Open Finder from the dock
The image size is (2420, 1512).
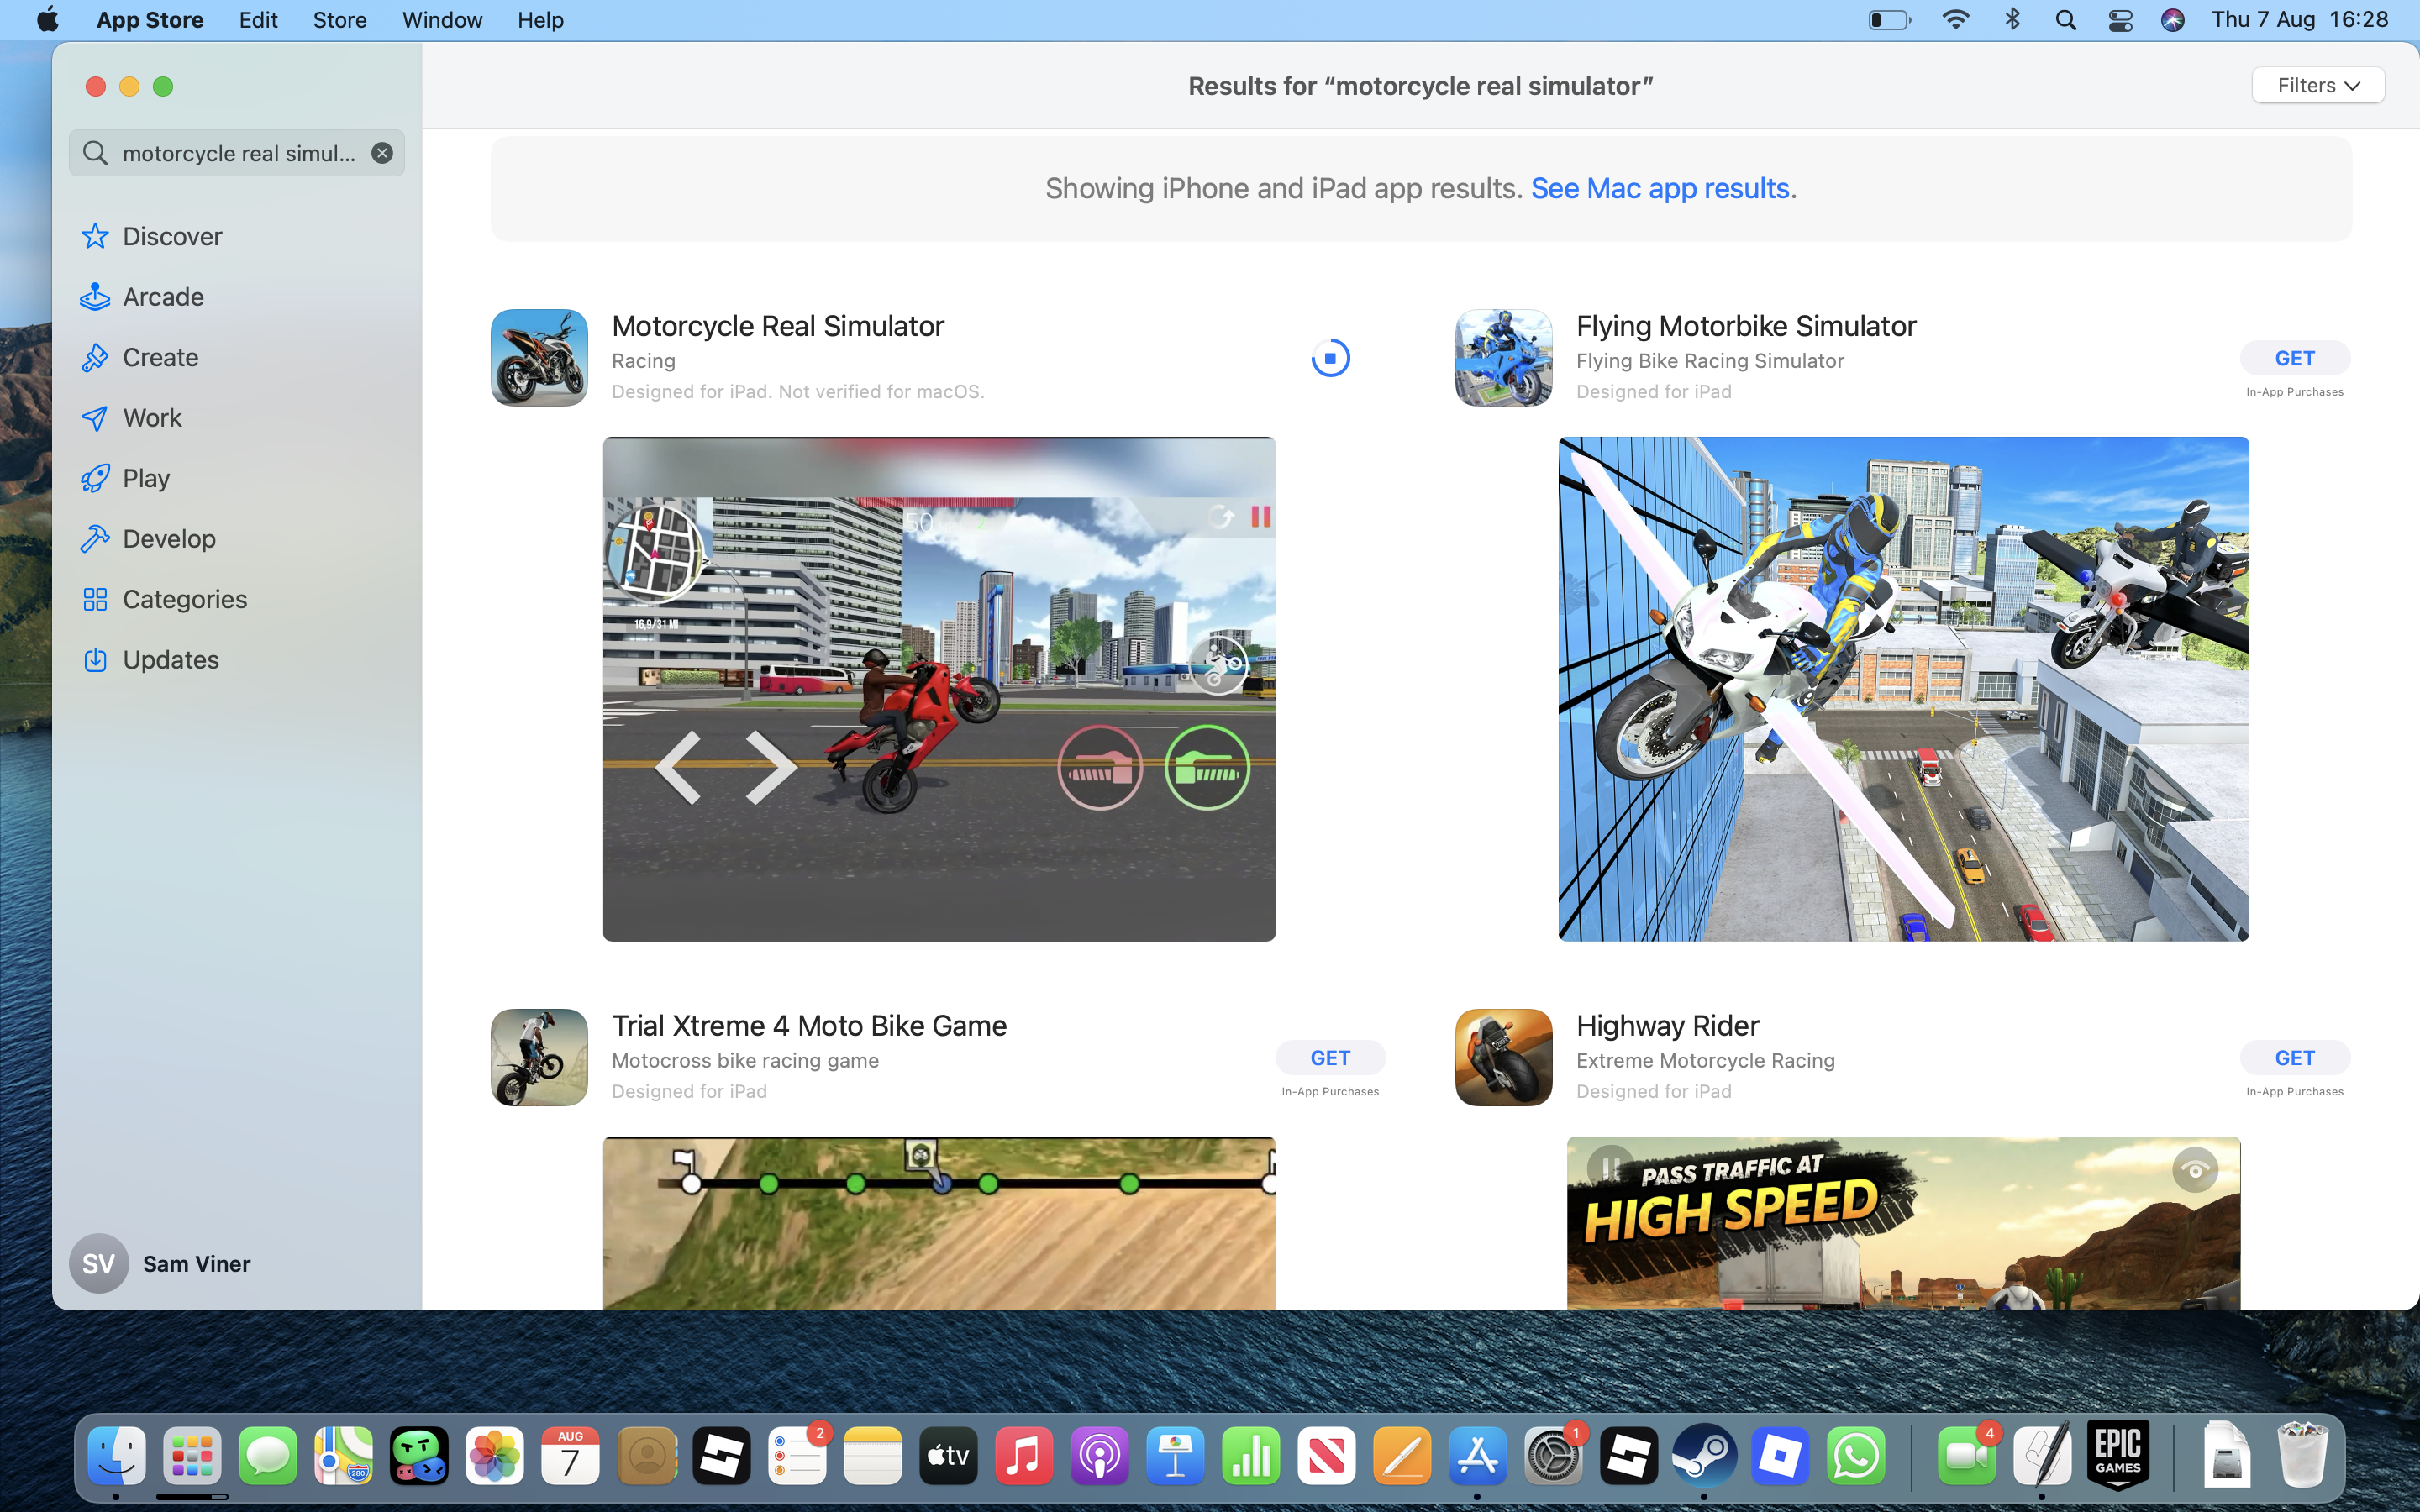coord(117,1455)
